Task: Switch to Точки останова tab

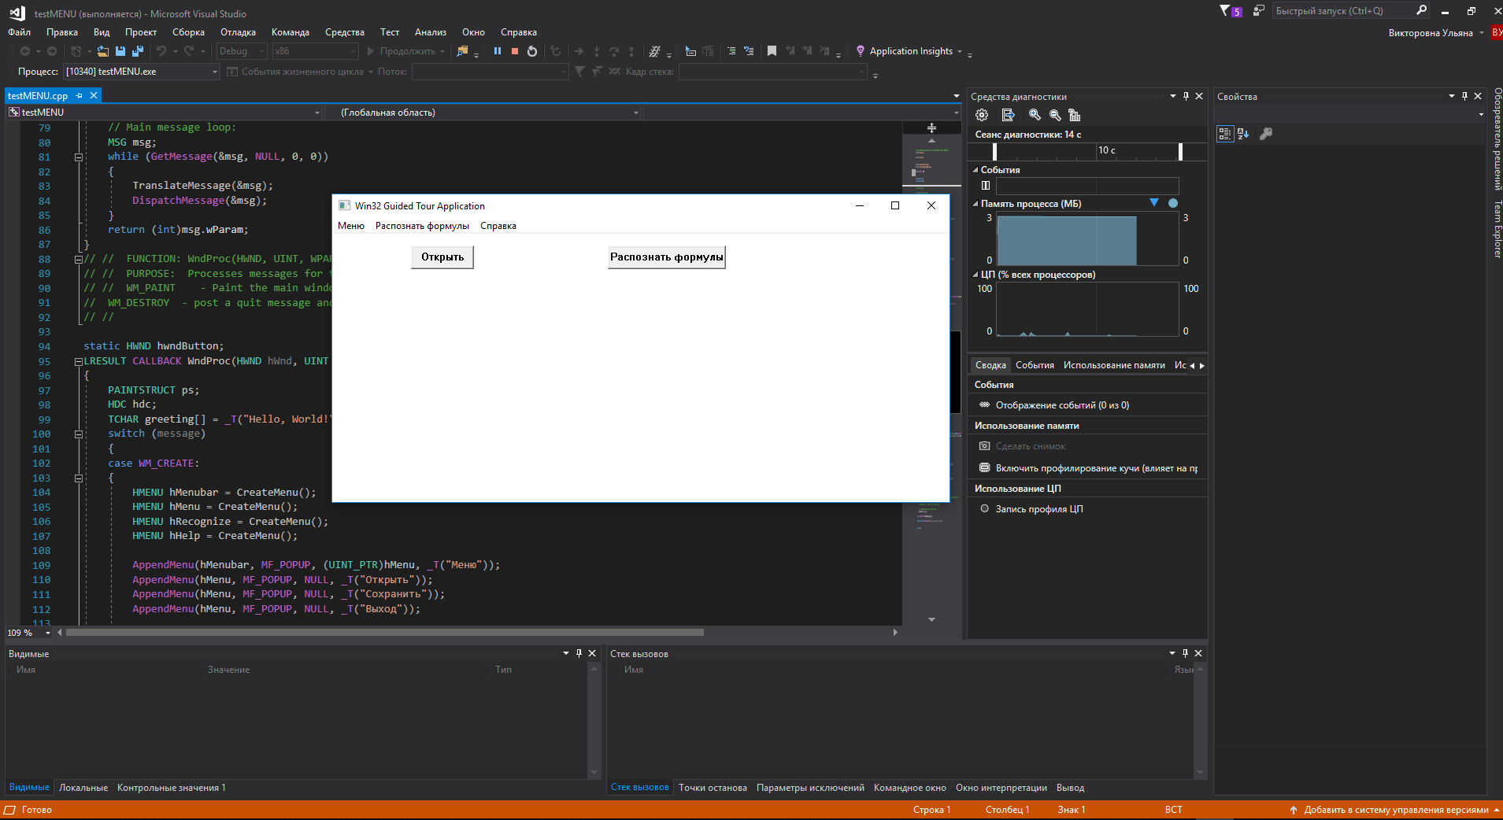Action: click(713, 788)
